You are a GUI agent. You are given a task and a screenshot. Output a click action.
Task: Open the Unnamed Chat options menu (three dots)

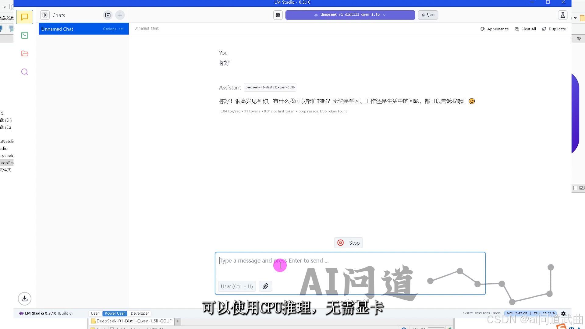[122, 29]
